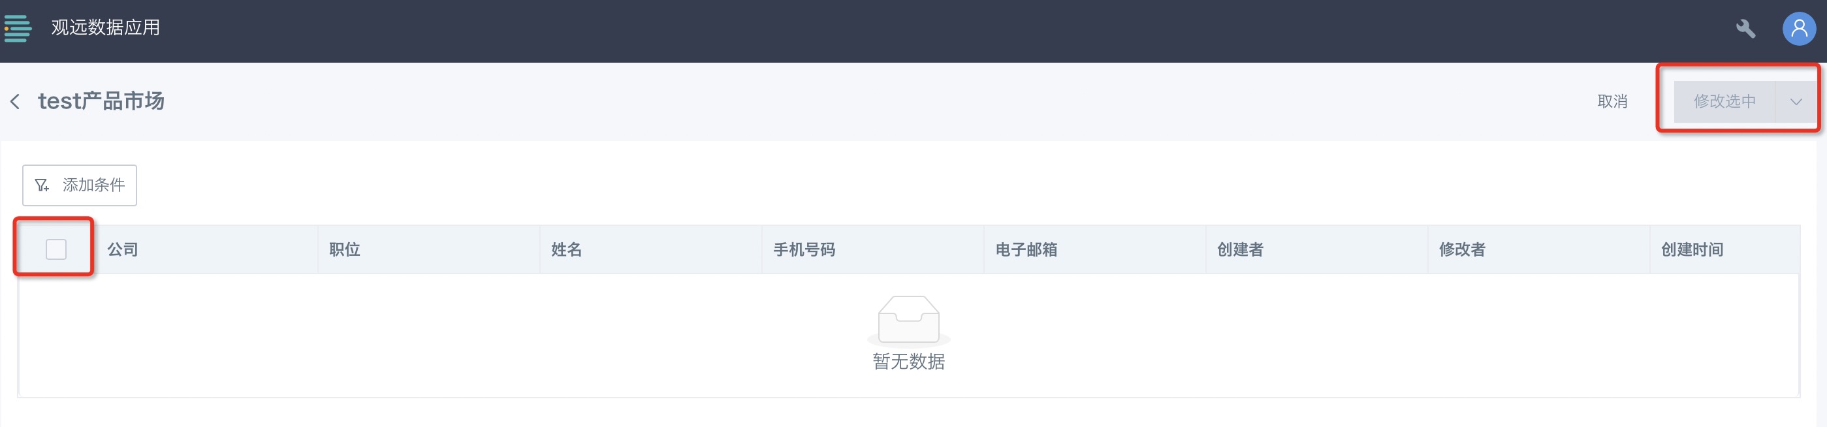Select the 创建者 column header
The width and height of the screenshot is (1827, 427).
(1317, 249)
